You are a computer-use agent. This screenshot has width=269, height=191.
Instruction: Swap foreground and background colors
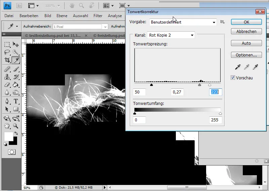tap(16, 133)
